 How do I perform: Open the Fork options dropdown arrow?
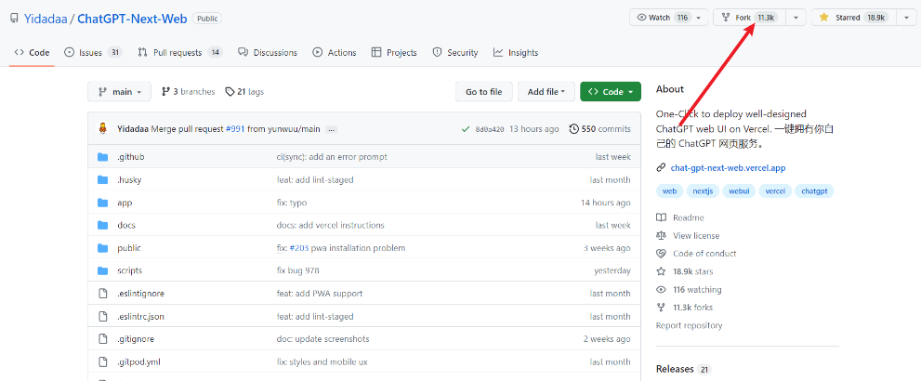pos(796,18)
